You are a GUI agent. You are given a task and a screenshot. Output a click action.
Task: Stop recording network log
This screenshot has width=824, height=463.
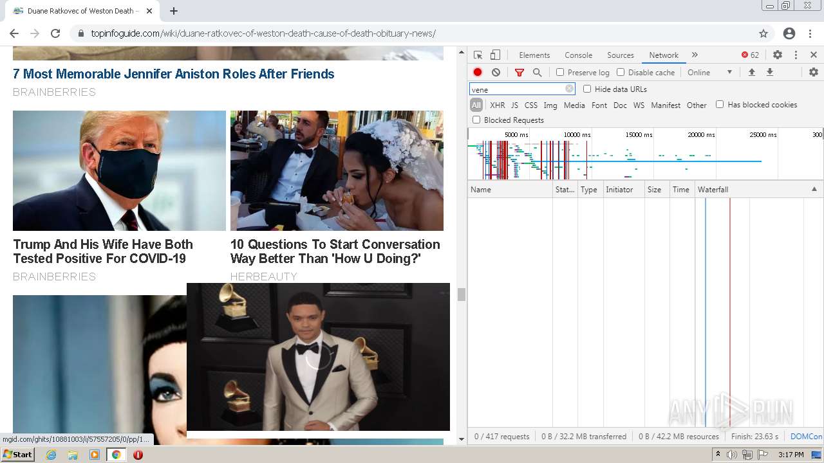[478, 73]
